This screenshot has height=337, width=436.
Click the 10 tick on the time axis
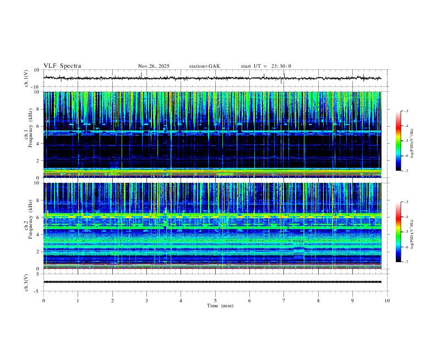(387, 301)
